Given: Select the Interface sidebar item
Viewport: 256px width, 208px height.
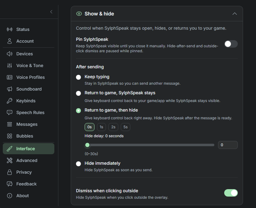Looking at the screenshot, I should point(29,149).
